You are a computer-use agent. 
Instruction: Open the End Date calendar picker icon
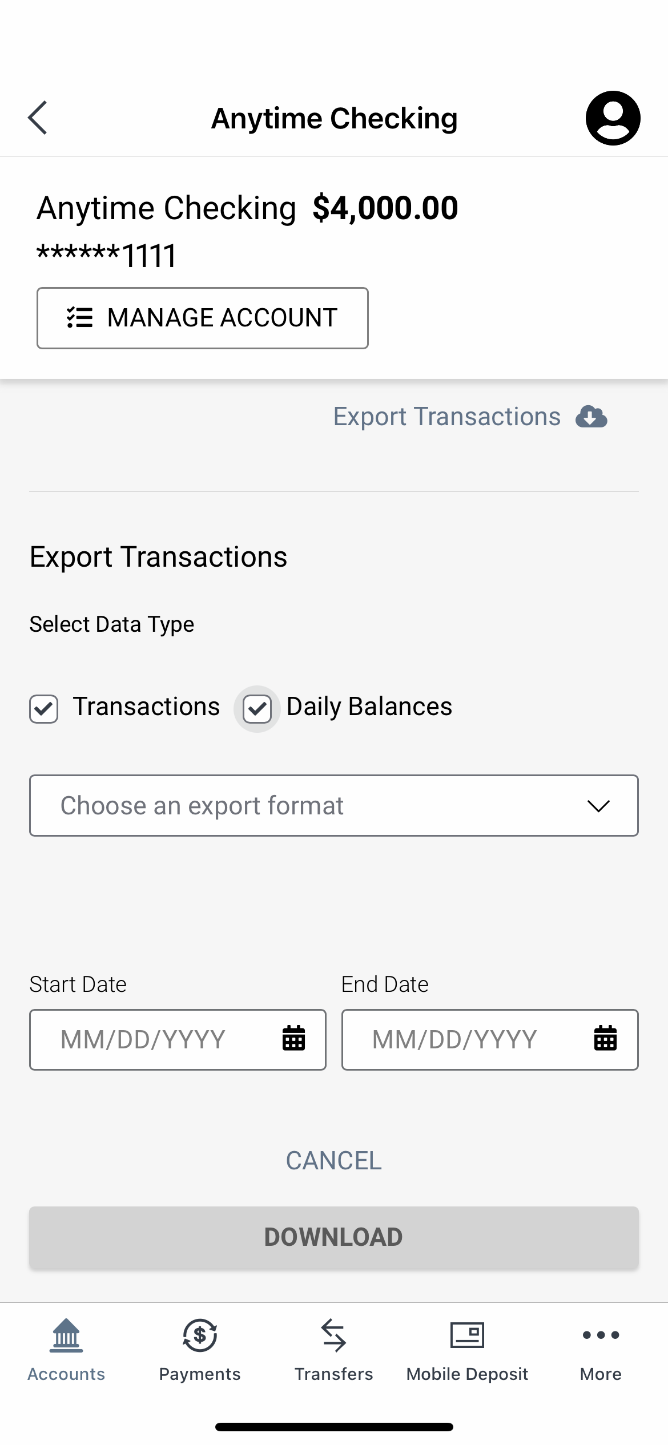click(x=605, y=1038)
